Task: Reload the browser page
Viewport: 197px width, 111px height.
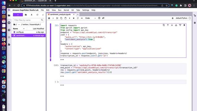Action: [x=18, y=6]
